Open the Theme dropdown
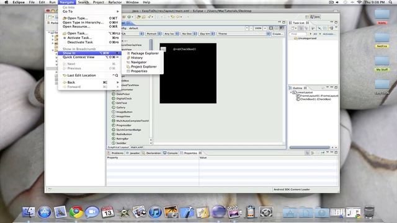This screenshot has width=397, height=223. [x=244, y=33]
